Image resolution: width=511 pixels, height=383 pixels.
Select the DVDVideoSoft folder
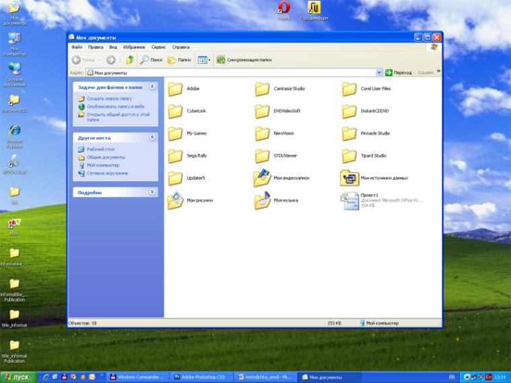(x=277, y=111)
